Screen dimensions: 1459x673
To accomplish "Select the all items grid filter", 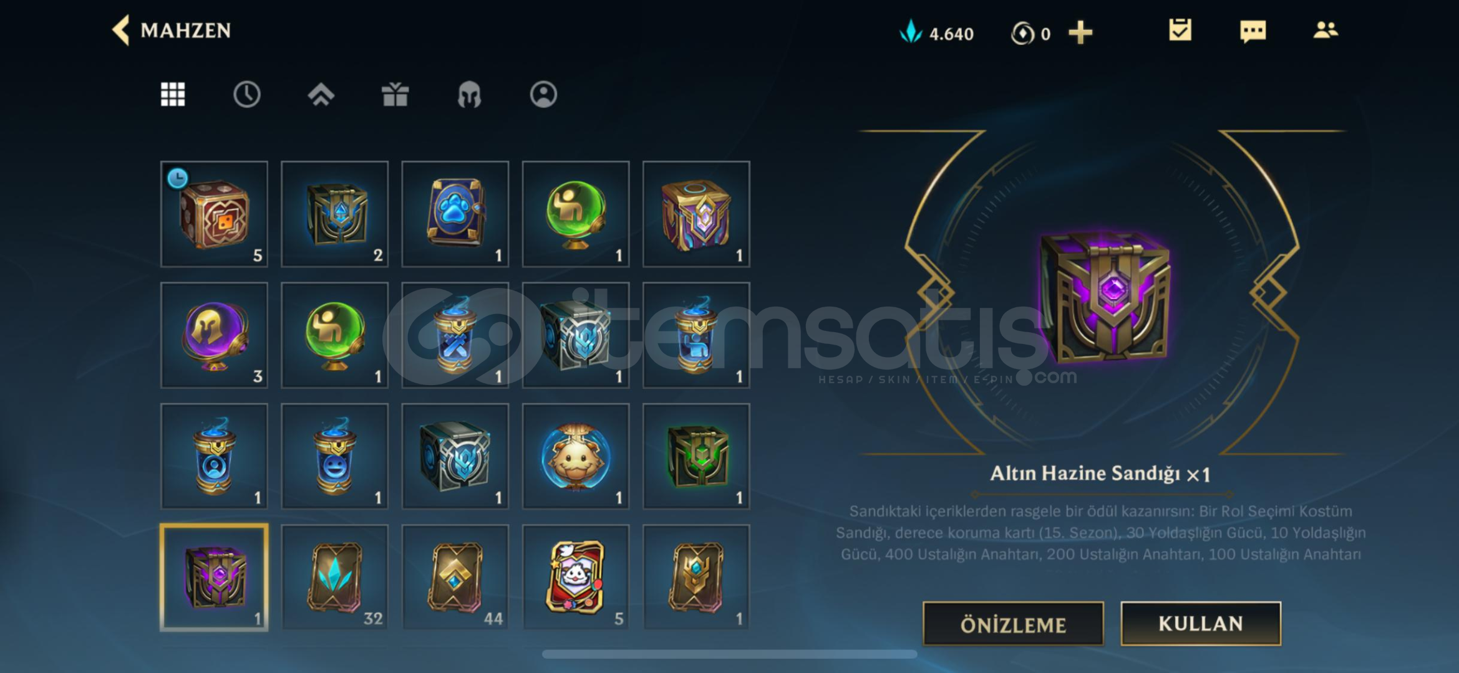I will coord(173,95).
